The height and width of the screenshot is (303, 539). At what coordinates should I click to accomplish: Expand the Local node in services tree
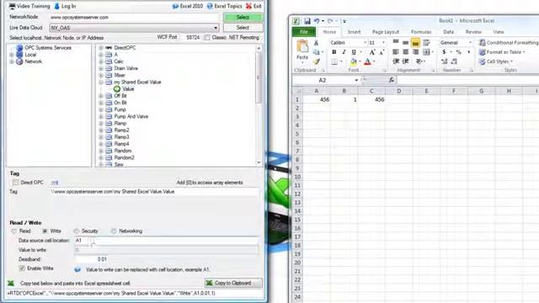coord(12,55)
